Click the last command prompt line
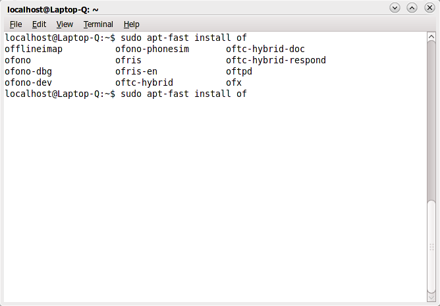This screenshot has width=440, height=306. click(125, 94)
